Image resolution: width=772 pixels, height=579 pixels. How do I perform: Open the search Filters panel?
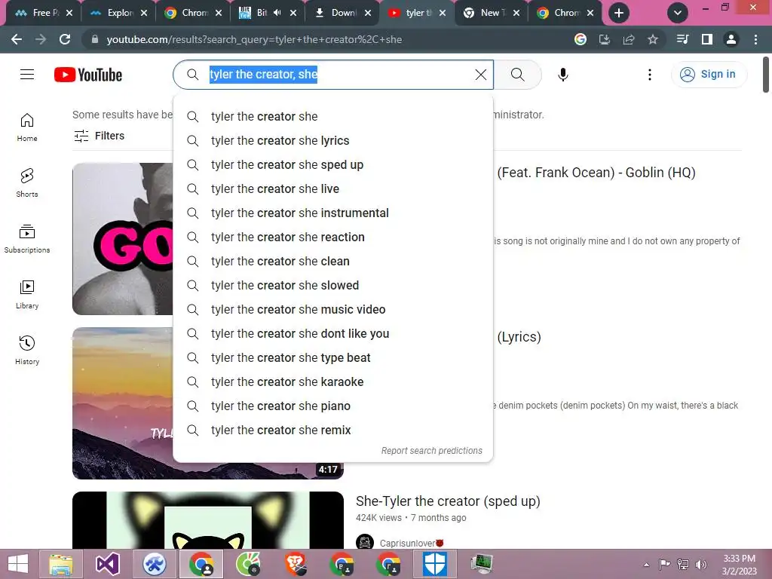(x=99, y=136)
